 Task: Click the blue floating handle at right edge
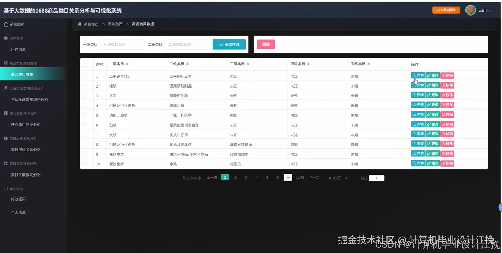[x=500, y=207]
